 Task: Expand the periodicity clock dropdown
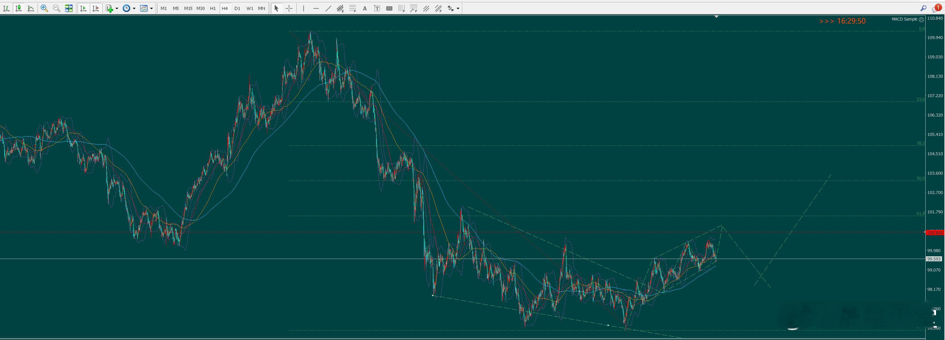pos(134,8)
